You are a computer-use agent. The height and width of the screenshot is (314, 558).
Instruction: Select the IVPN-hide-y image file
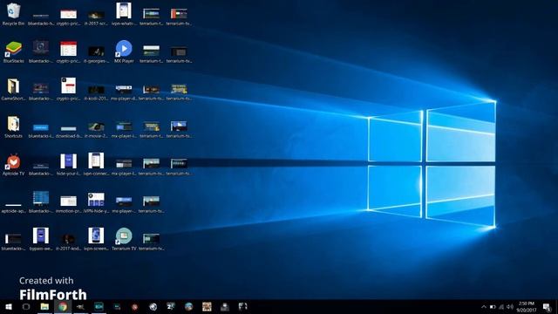coord(96,203)
